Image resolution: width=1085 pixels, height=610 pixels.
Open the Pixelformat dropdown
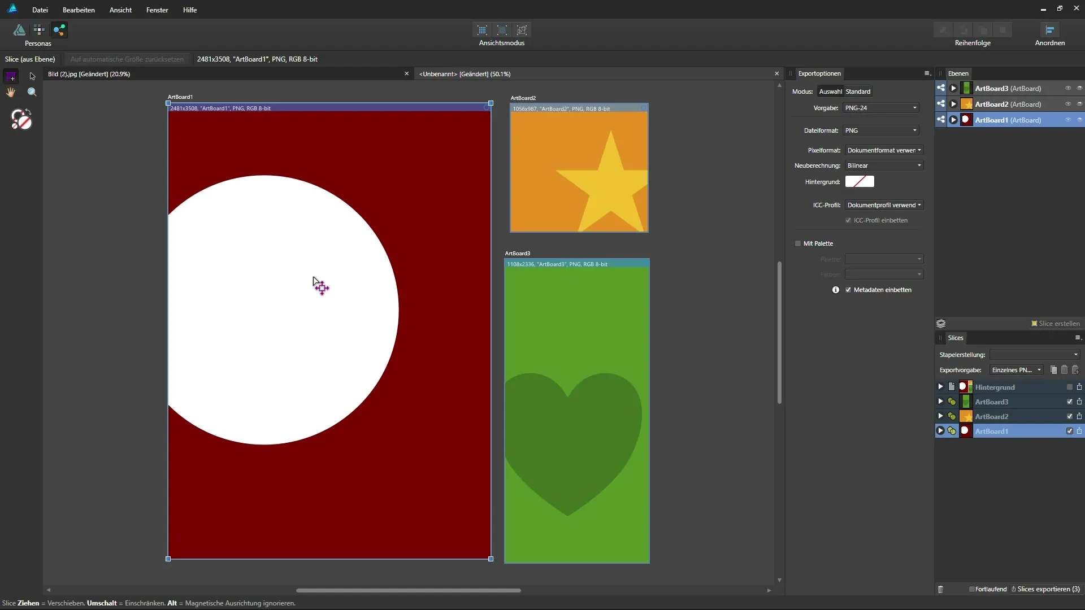(x=884, y=150)
